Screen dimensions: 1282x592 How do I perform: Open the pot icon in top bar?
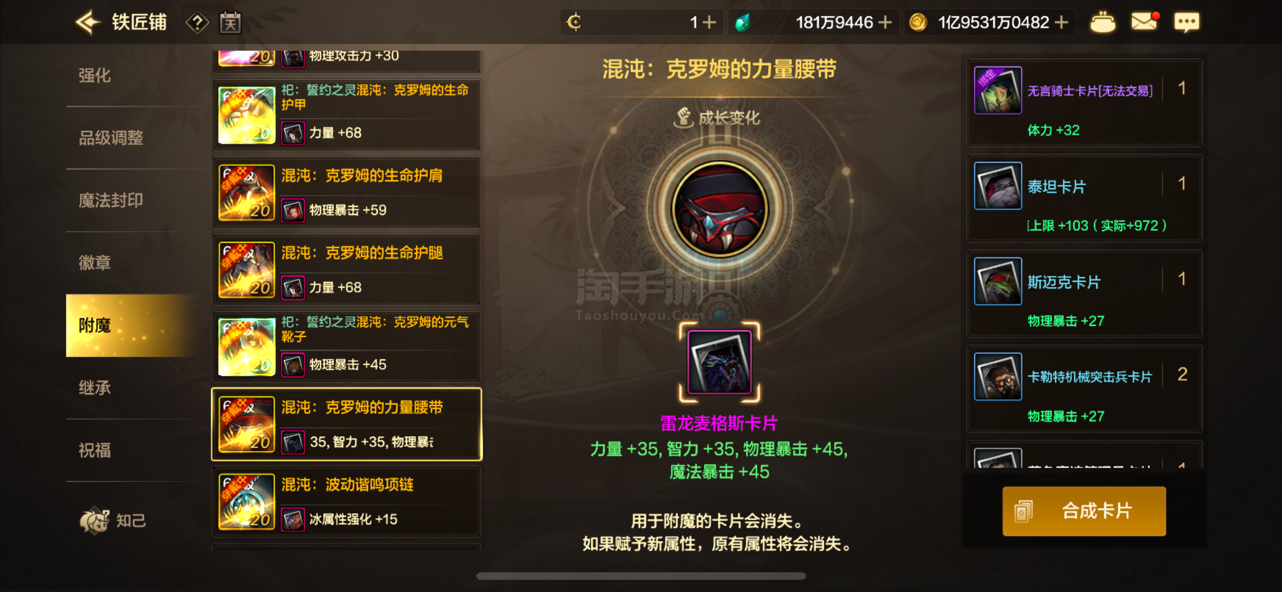click(x=1102, y=22)
